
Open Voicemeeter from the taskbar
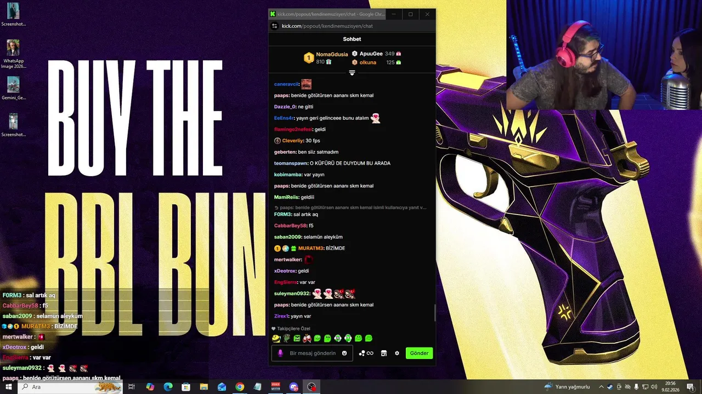pyautogui.click(x=276, y=387)
